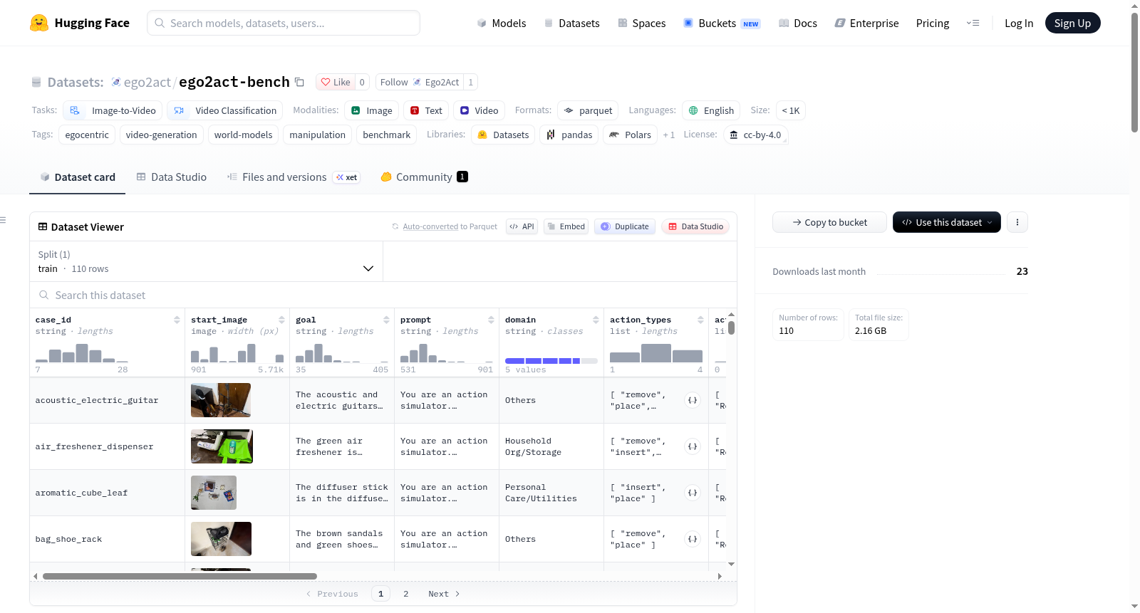Click the Copy to bucket button

pos(829,222)
